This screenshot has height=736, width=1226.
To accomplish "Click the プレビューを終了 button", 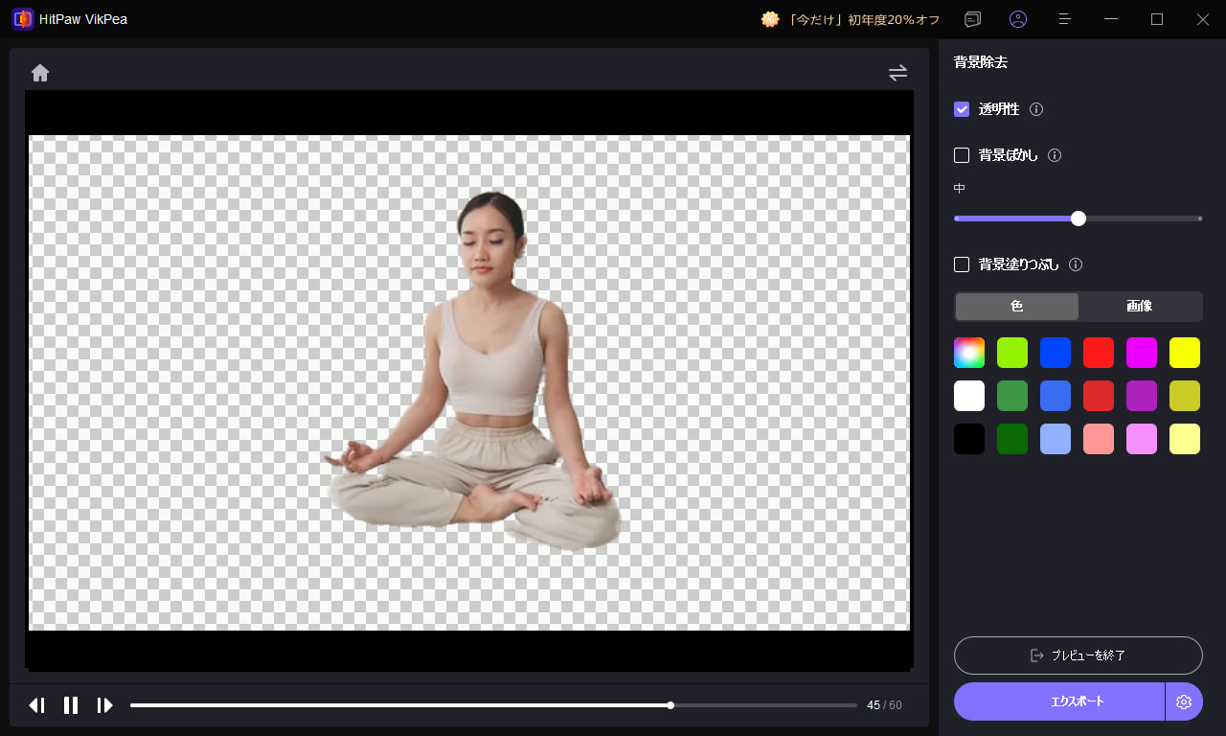I will point(1078,655).
